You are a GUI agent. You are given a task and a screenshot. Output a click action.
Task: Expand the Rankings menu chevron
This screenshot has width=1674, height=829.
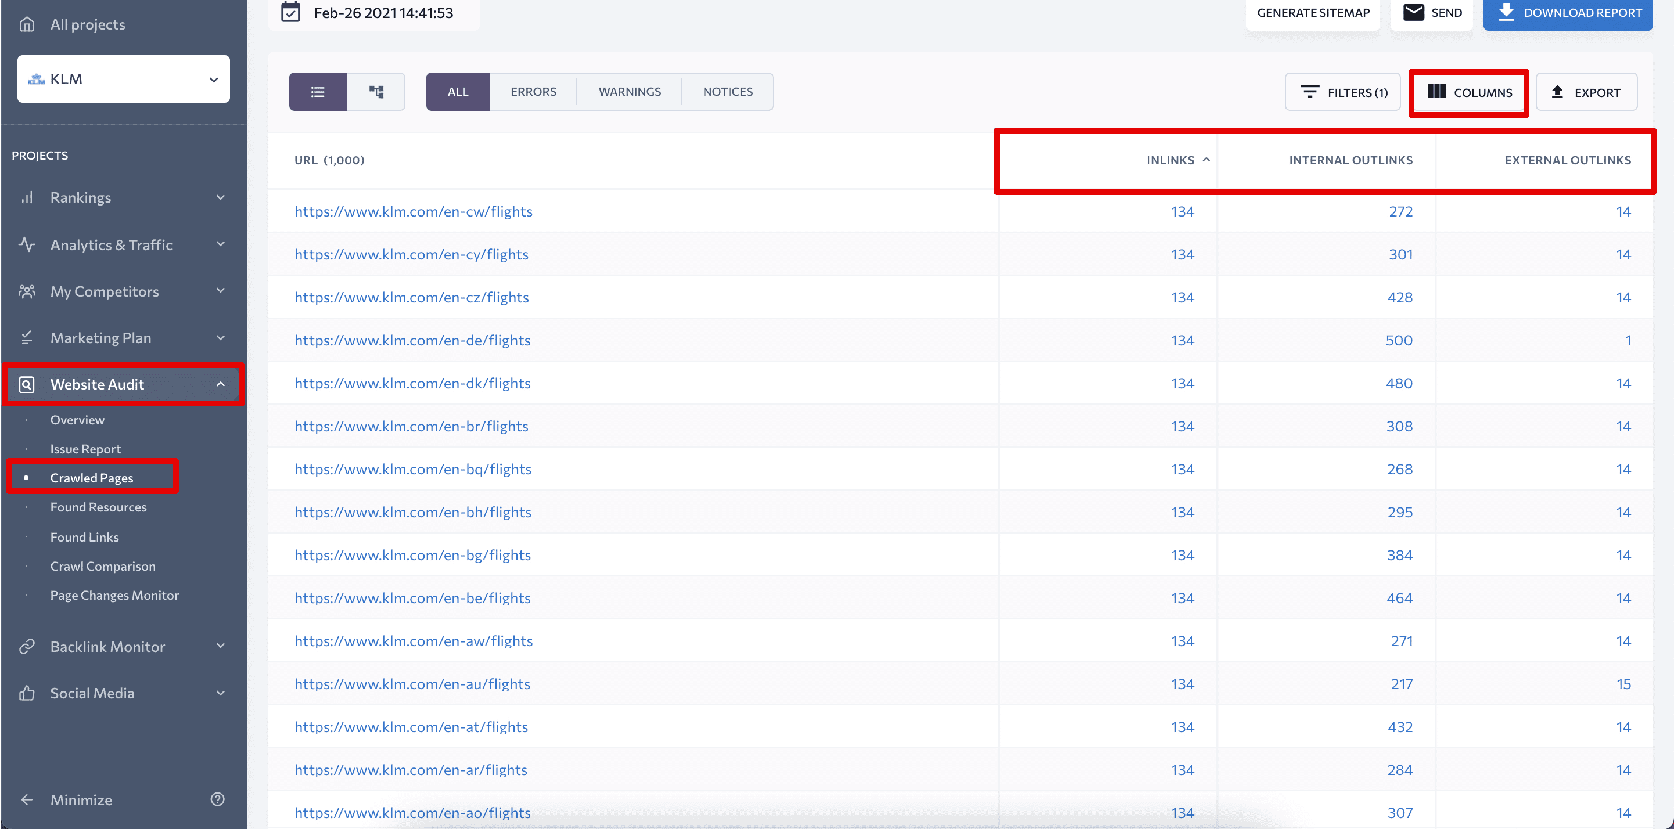pos(221,197)
